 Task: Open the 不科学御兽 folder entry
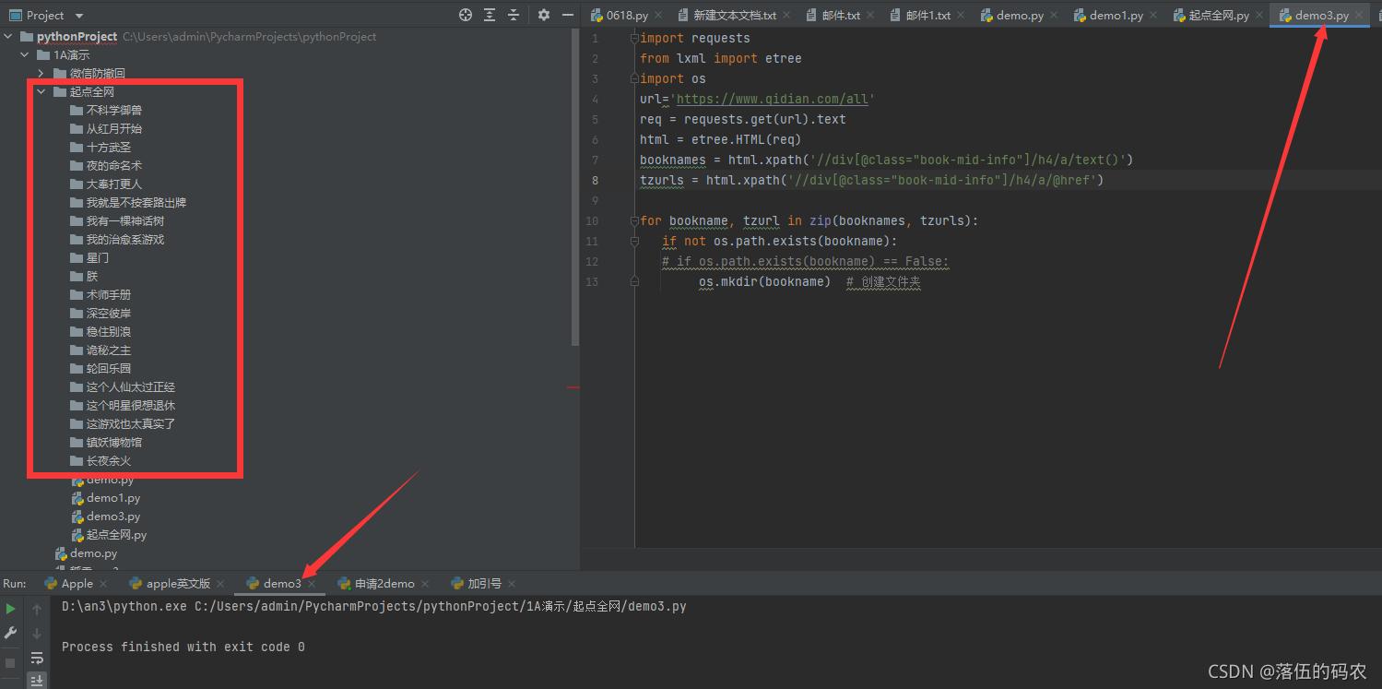coord(109,110)
